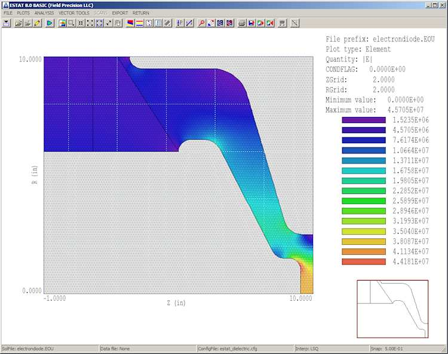
Task: Open the PLOTS menu
Action: click(x=23, y=13)
